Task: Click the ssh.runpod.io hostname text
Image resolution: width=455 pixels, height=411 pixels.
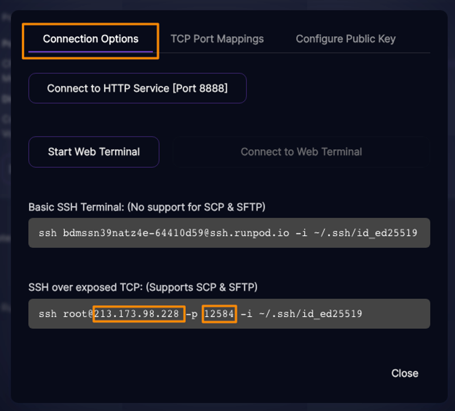Action: 250,233
